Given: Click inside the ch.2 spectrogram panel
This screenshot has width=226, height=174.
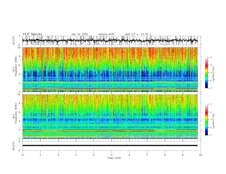Looking at the screenshot, I should (x=110, y=117).
